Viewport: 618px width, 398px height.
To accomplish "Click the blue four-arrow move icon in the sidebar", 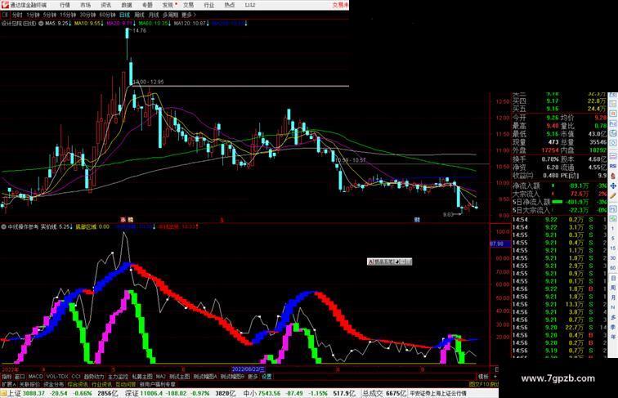I will click(x=613, y=186).
